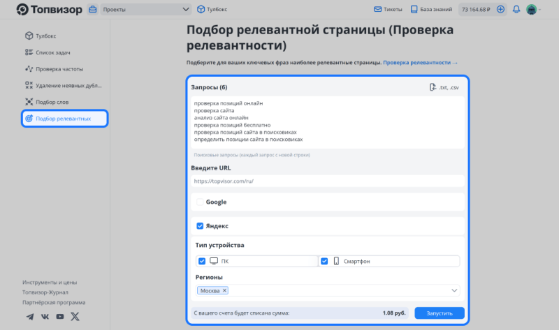Click the Подбор релевантных target icon
This screenshot has height=330, width=559.
pos(29,118)
